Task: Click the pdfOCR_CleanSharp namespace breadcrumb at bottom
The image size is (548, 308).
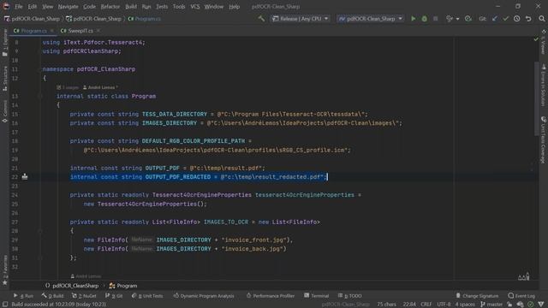Action: click(x=72, y=286)
